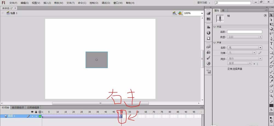Select the Text tool in the tools panel

pos(271,43)
